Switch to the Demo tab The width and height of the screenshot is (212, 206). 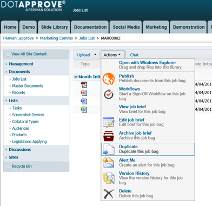pos(28,27)
